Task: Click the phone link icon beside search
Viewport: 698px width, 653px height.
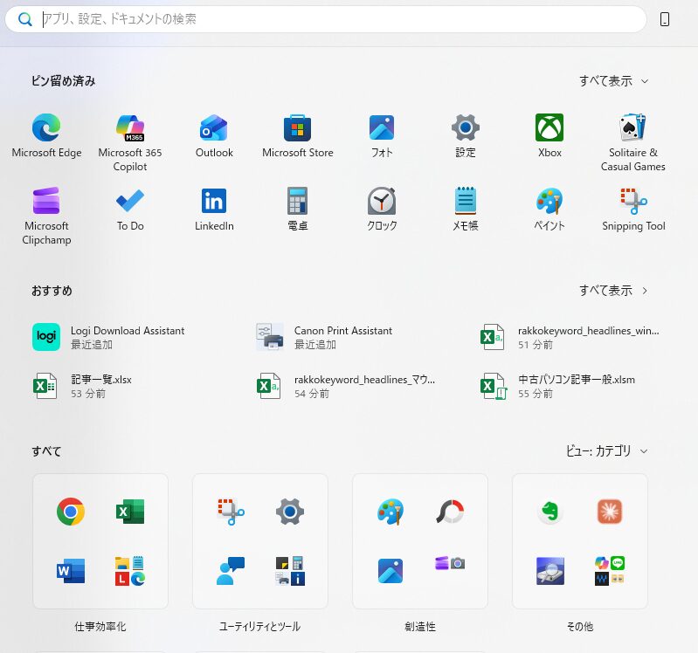Action: (x=665, y=19)
